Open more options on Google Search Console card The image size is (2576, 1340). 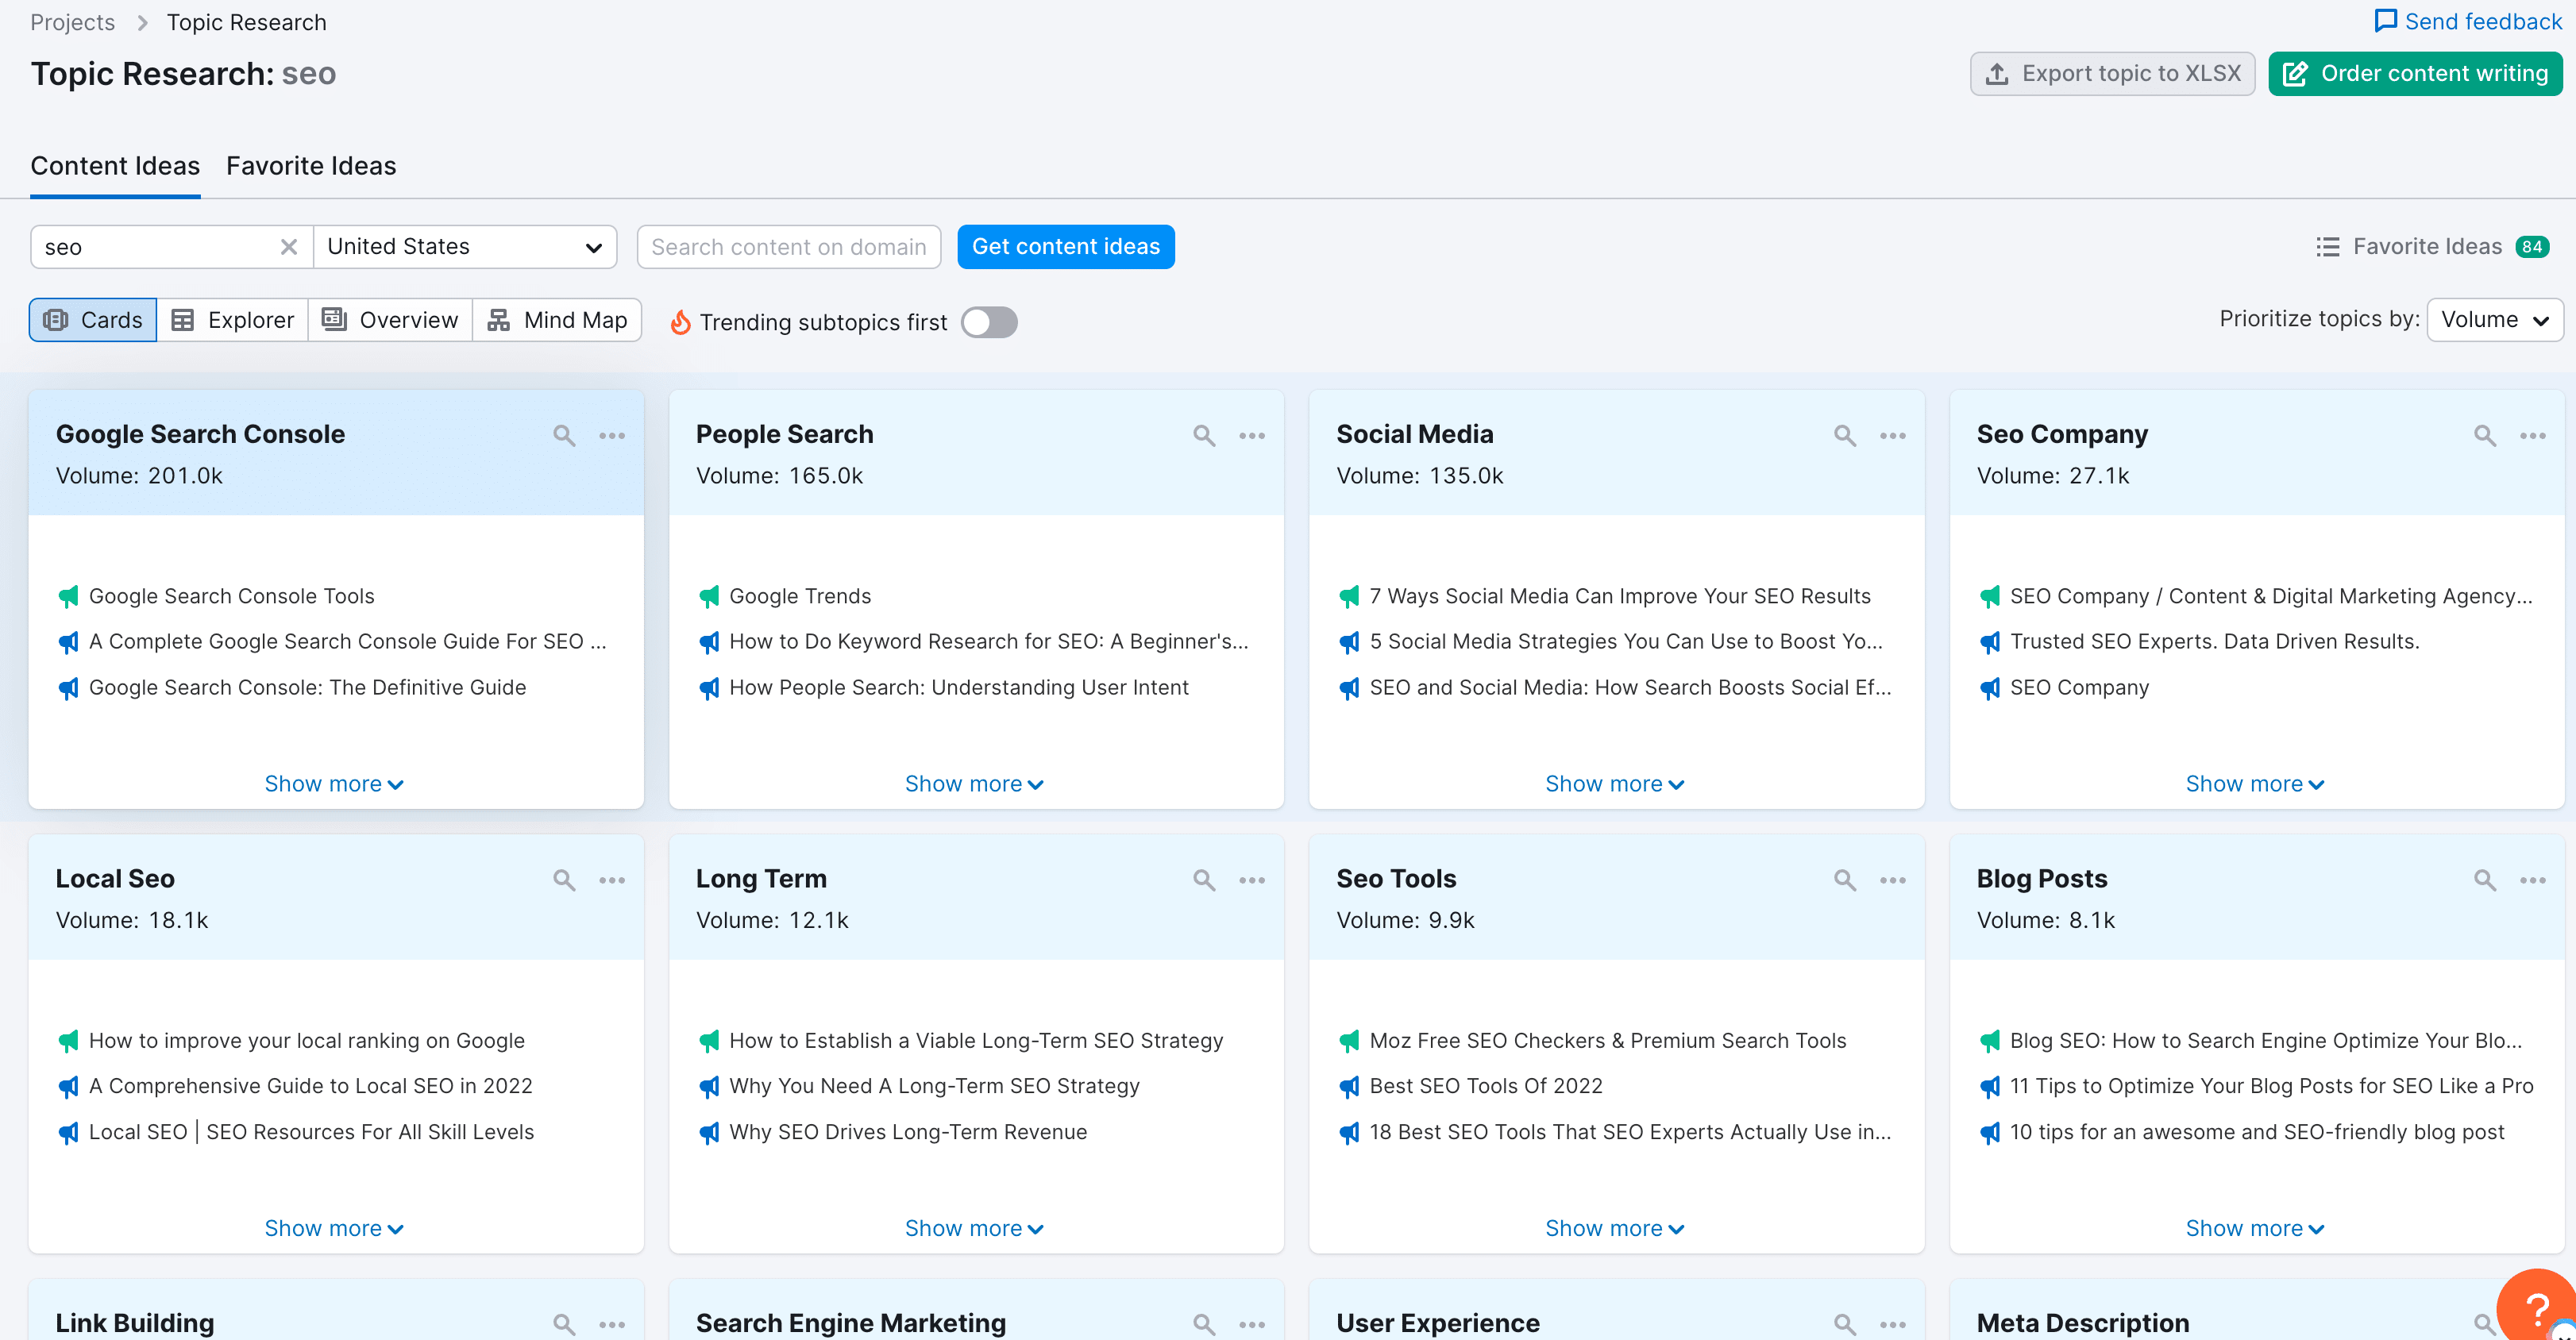click(612, 435)
